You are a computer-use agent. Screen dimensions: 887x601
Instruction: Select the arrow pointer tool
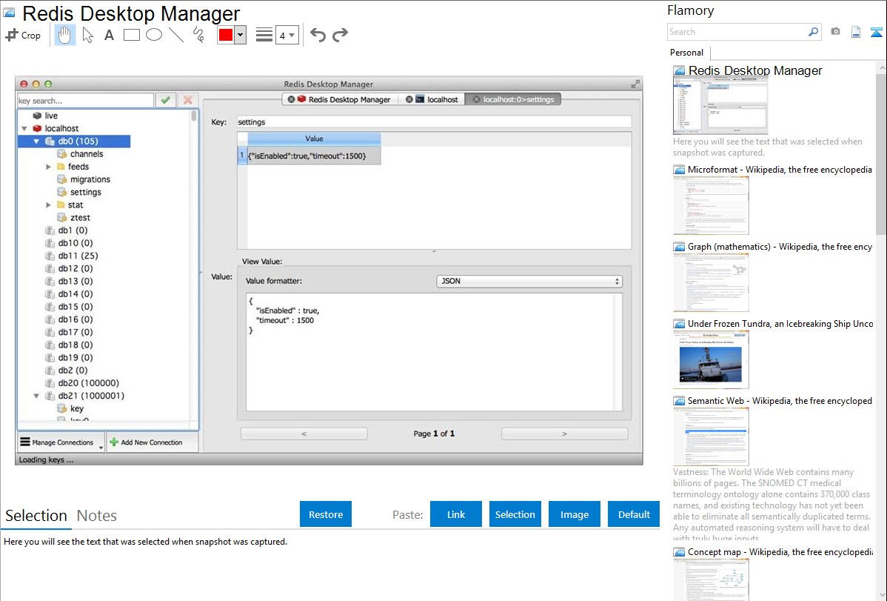click(x=87, y=35)
